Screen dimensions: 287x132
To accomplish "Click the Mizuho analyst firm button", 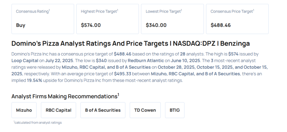I will tap(24, 110).
